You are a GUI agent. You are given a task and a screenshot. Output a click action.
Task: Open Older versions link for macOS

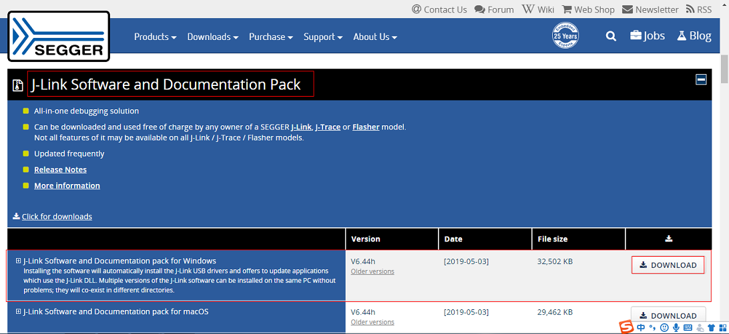pyautogui.click(x=373, y=322)
